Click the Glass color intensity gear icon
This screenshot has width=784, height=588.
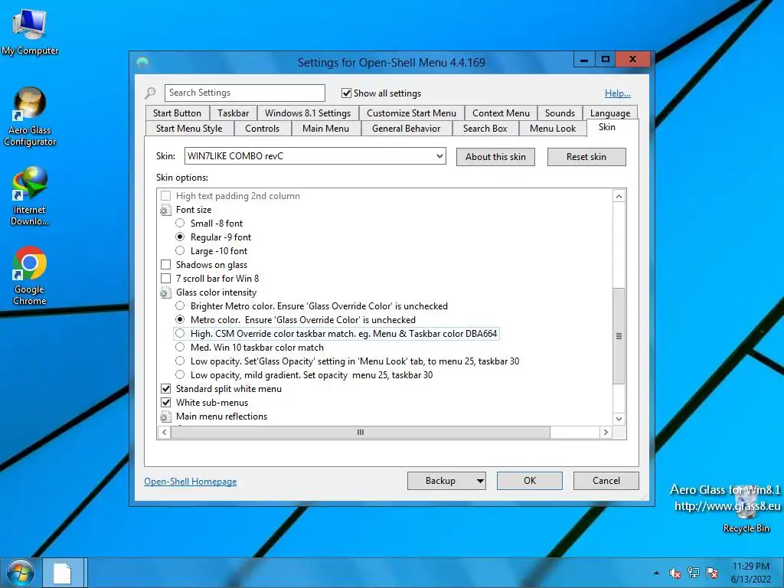tap(165, 292)
